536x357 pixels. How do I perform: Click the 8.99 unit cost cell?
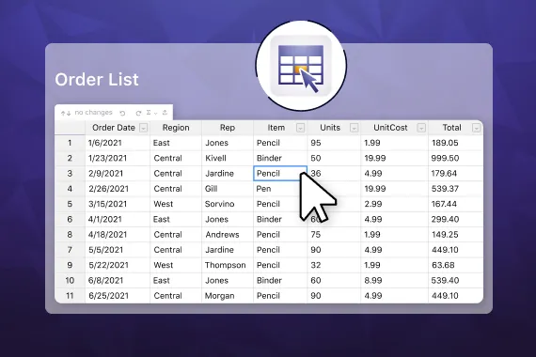click(x=395, y=281)
